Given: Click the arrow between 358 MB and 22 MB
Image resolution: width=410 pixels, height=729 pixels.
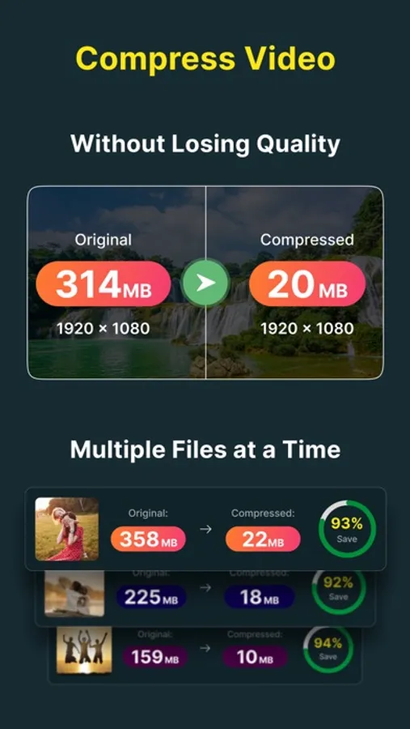Looking at the screenshot, I should 205,529.
